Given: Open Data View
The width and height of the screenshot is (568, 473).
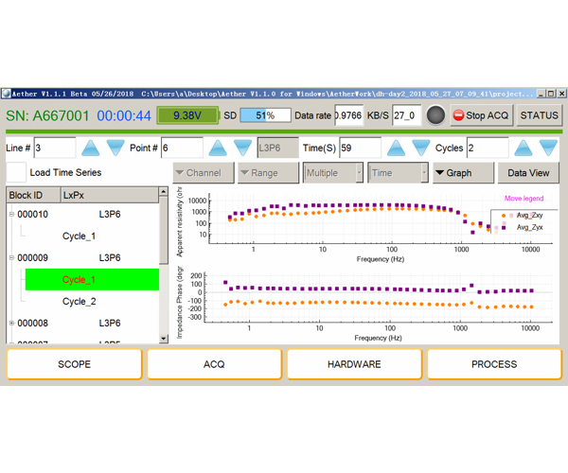Looking at the screenshot, I should 528,173.
